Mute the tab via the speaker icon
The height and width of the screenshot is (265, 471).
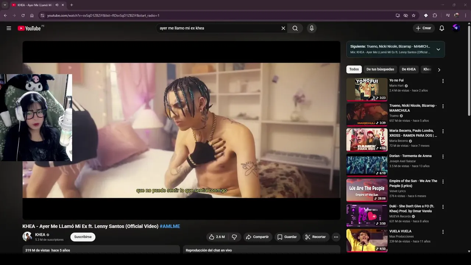pos(57,5)
